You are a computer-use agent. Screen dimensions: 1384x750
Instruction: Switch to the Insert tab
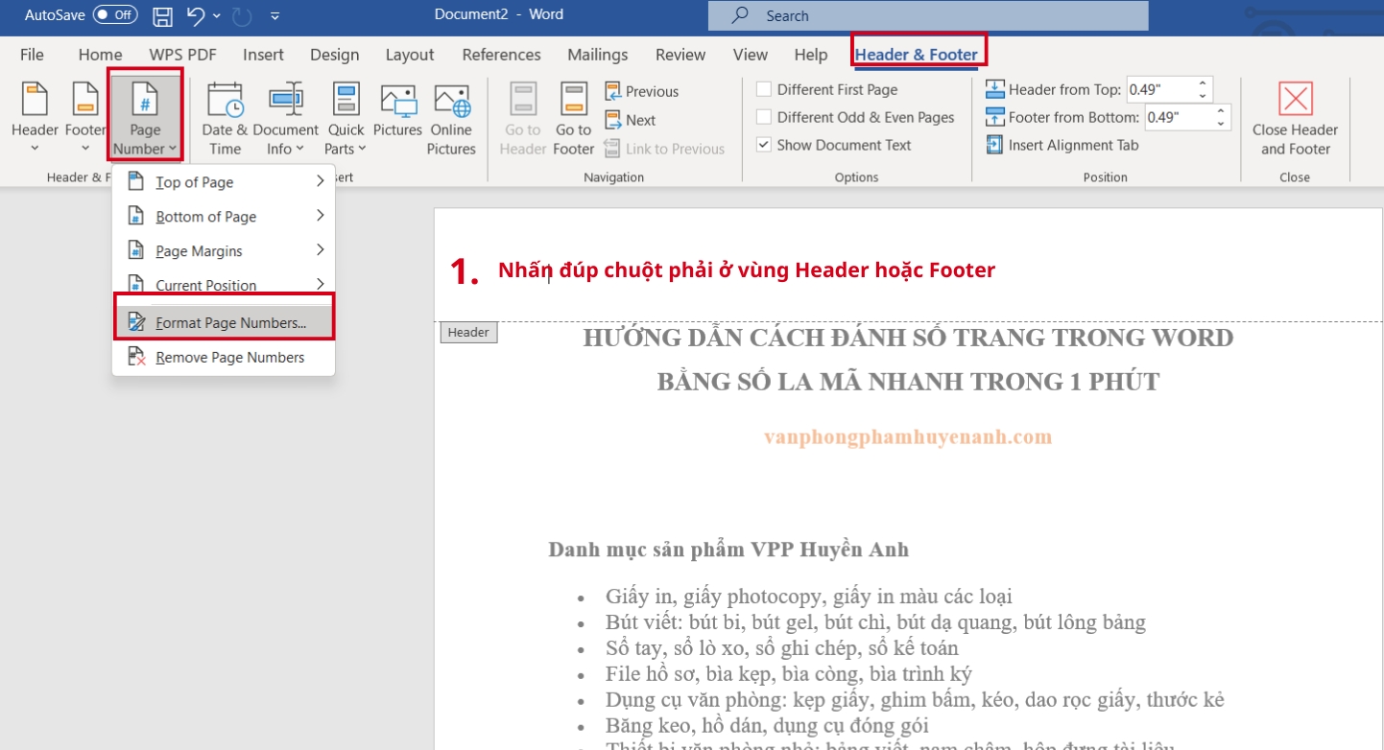263,55
